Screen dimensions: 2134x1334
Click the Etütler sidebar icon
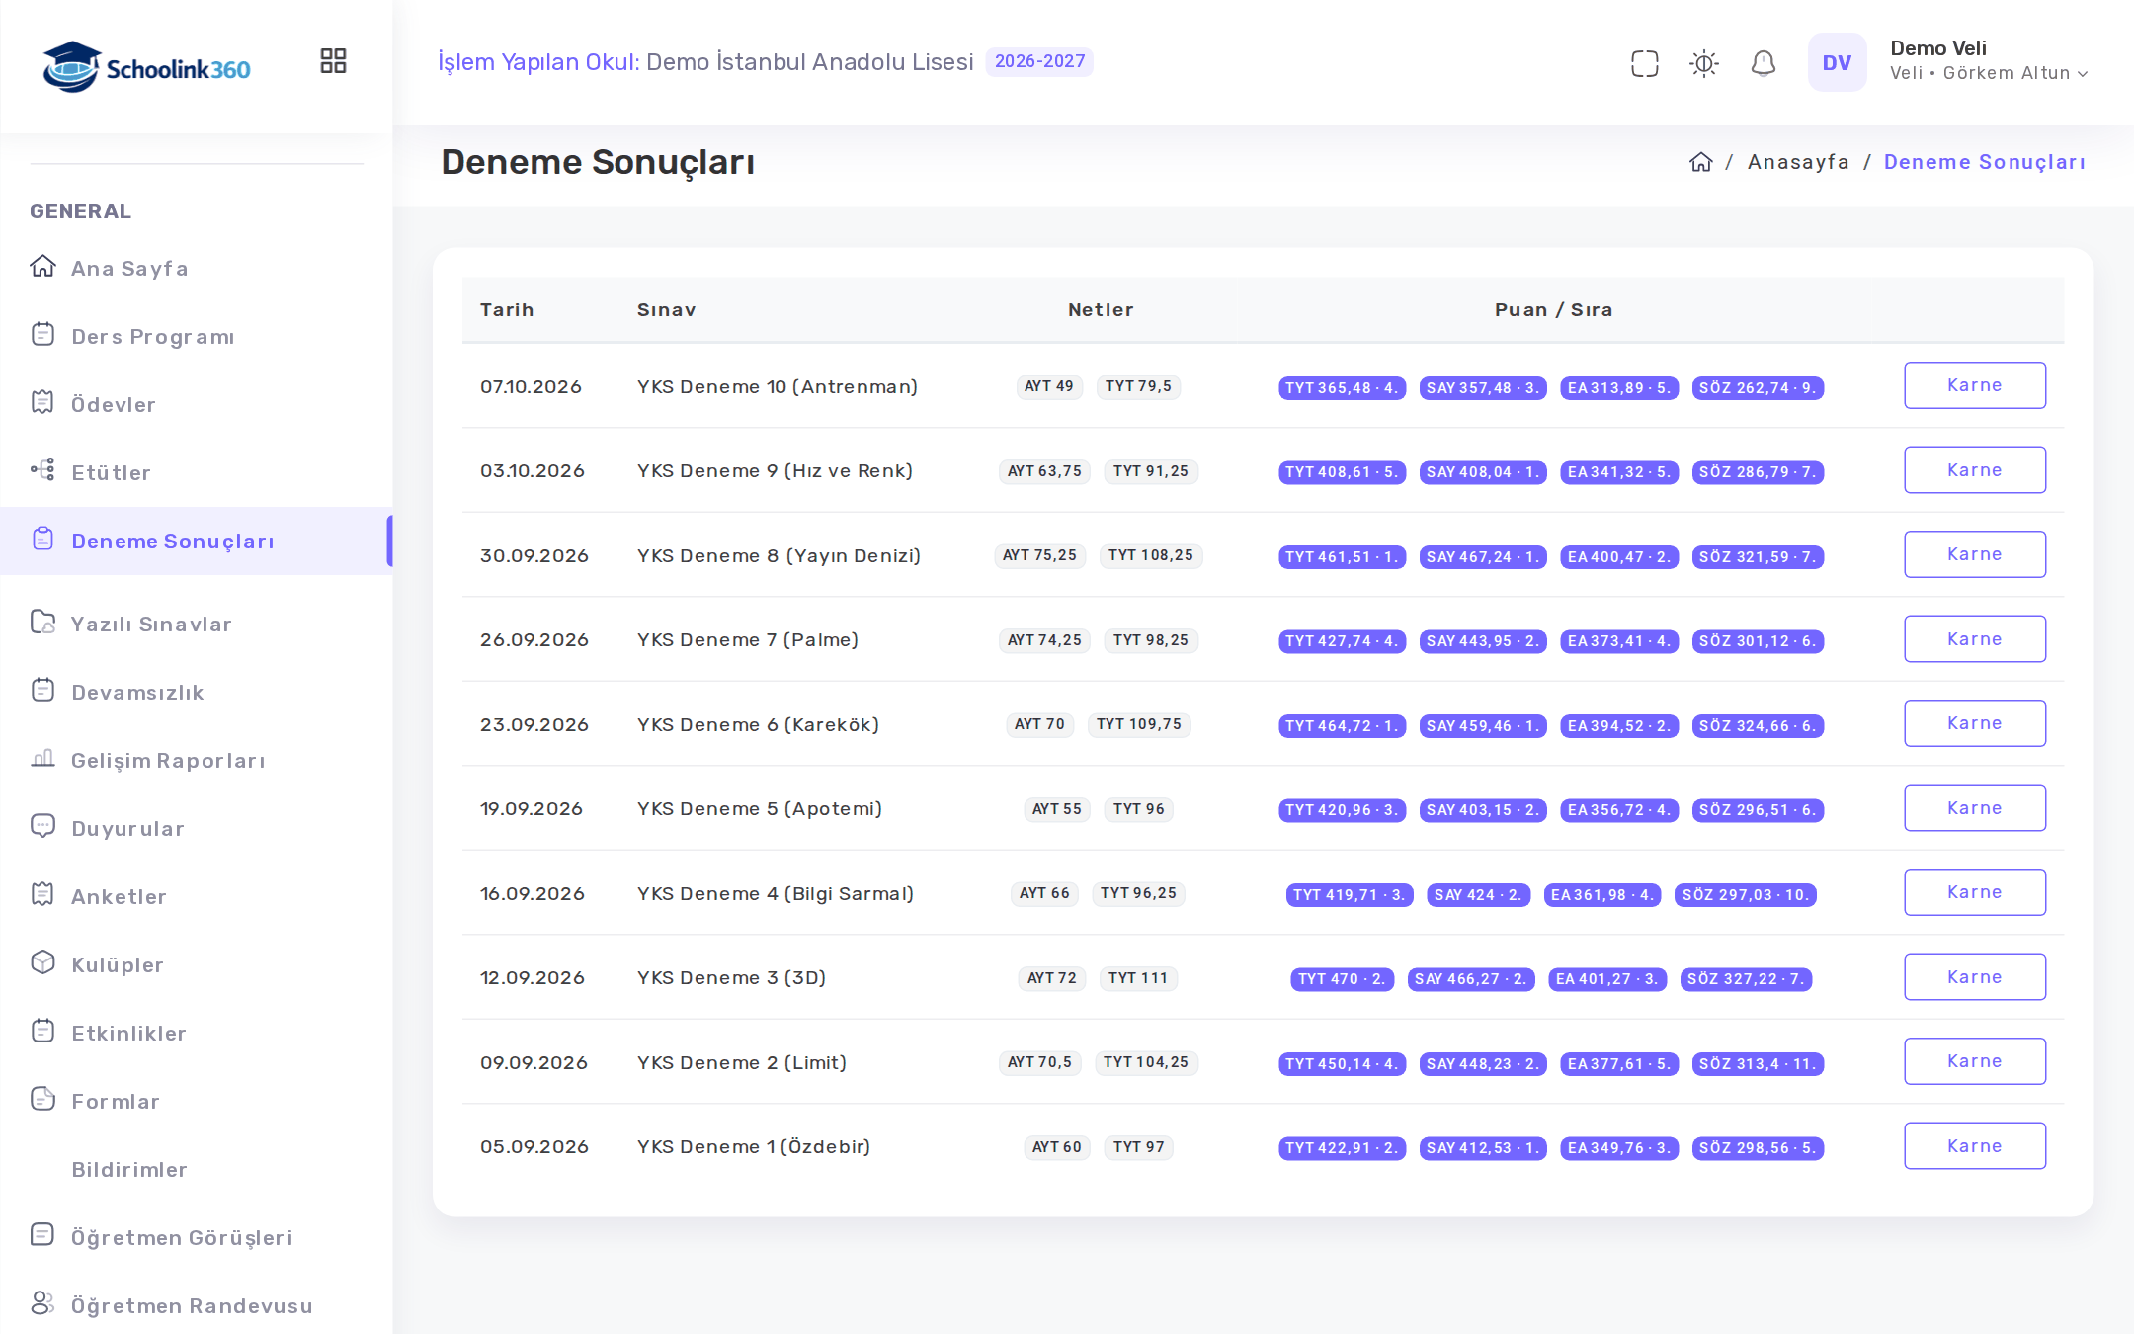pyautogui.click(x=42, y=471)
